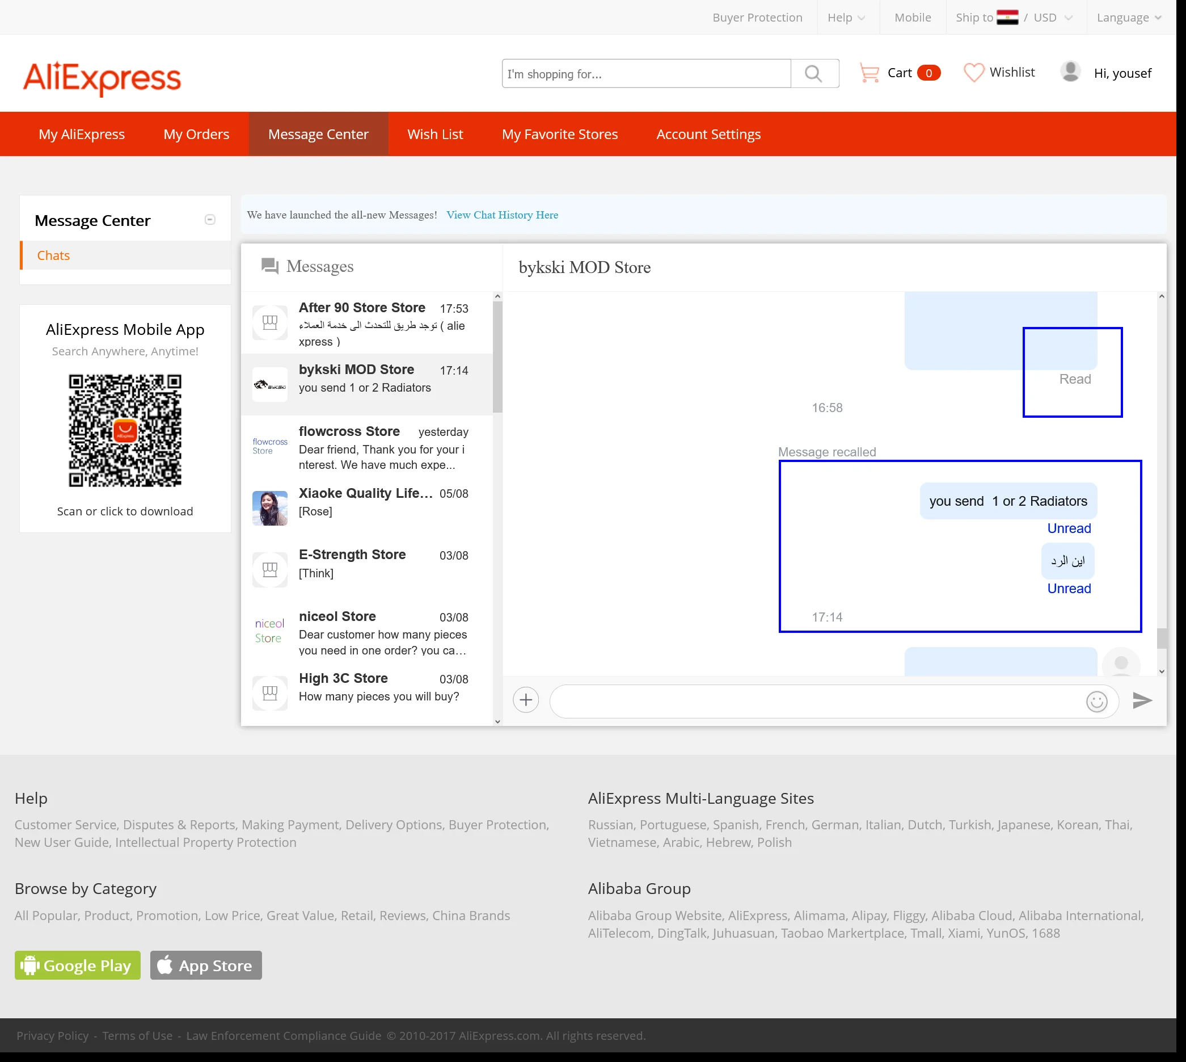Click the send message arrow icon
The height and width of the screenshot is (1062, 1186).
pos(1142,700)
